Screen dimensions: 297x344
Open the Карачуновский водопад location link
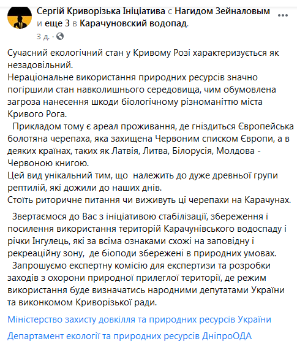click(x=133, y=23)
